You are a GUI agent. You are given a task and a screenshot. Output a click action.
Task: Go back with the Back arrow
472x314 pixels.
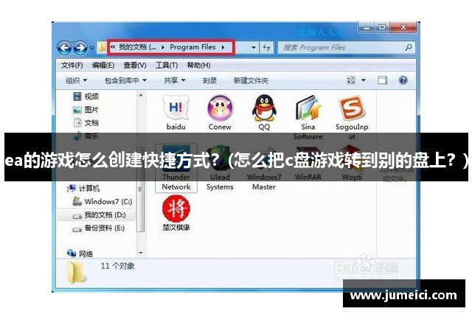(64, 47)
